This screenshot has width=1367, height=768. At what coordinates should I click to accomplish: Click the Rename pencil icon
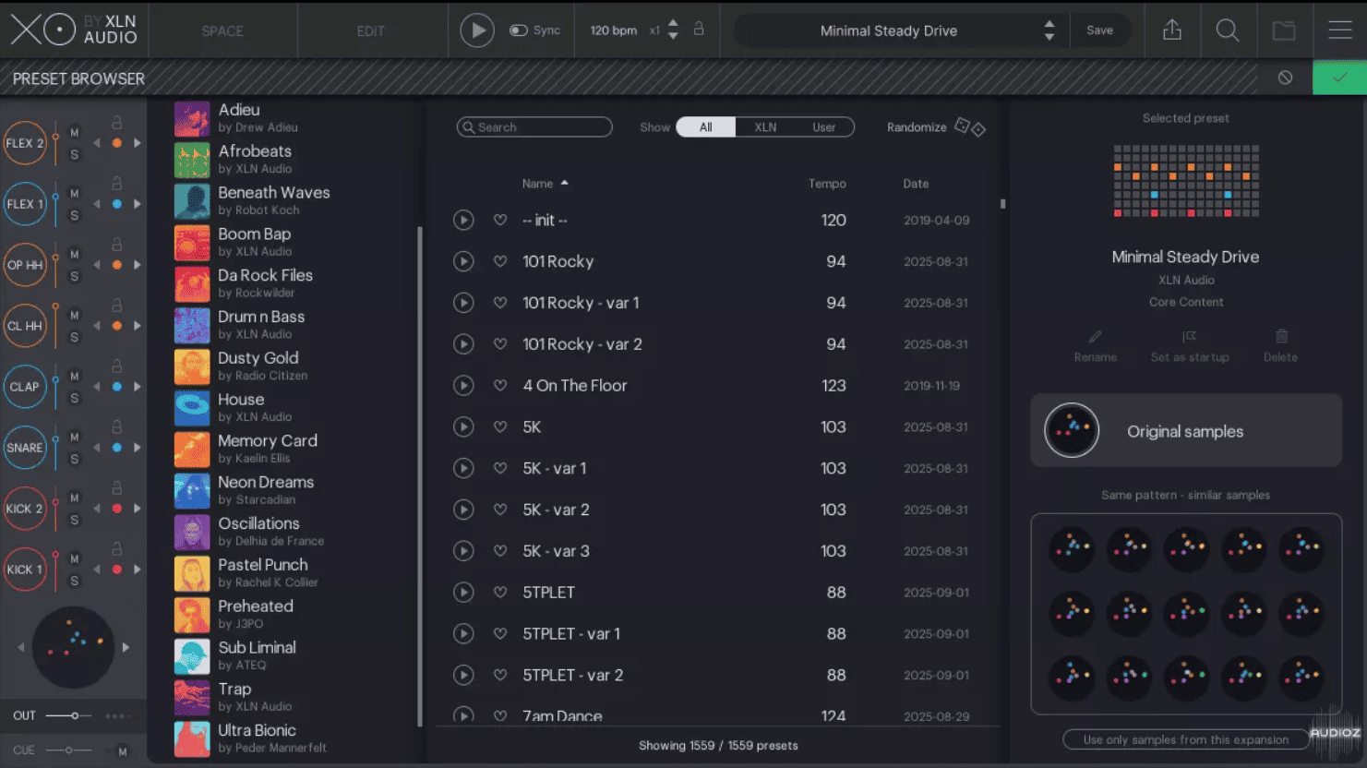(1096, 337)
